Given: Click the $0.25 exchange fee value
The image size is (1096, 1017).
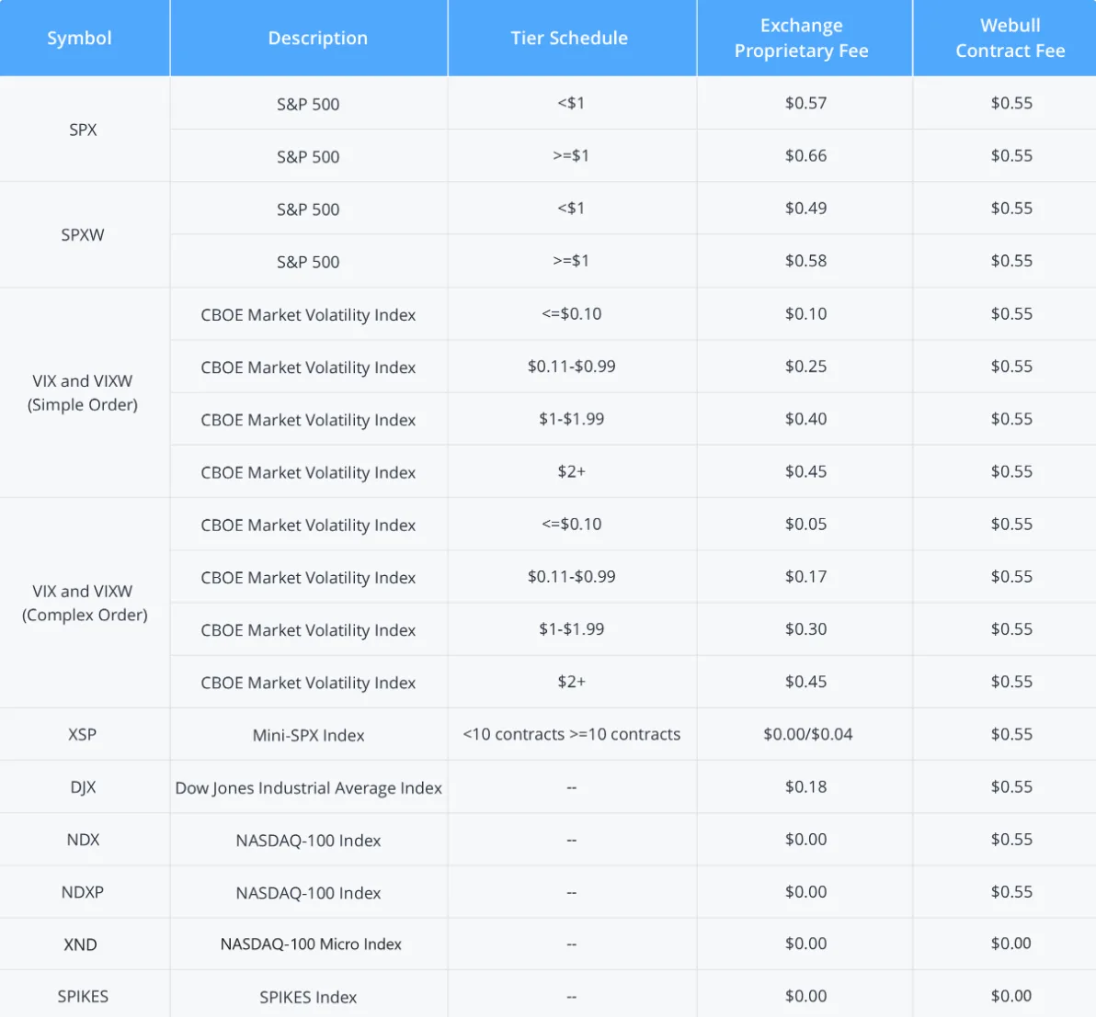Looking at the screenshot, I should click(806, 366).
